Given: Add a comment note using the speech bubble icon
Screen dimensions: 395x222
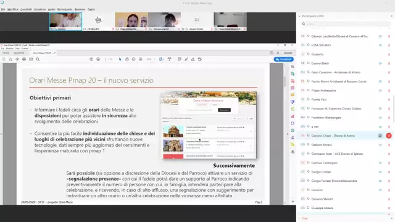Looking at the screenshot, I should 180,59.
